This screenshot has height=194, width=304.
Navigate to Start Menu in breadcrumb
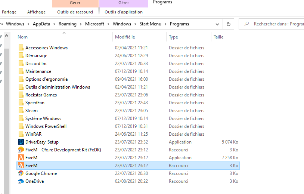click(151, 24)
